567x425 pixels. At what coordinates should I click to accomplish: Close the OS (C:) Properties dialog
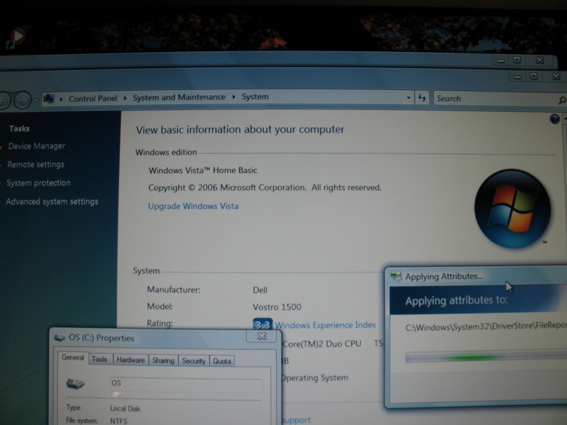tap(262, 336)
